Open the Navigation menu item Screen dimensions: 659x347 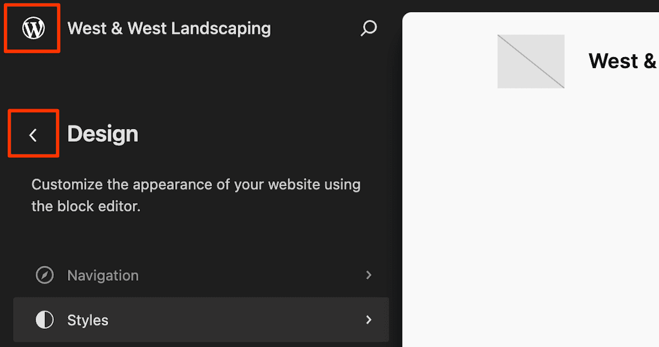coord(103,275)
